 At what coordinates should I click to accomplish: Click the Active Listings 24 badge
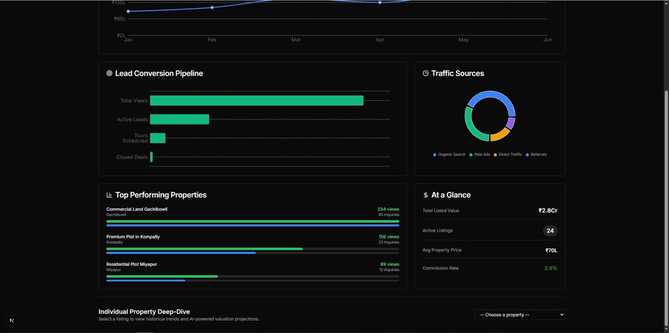[x=550, y=231]
